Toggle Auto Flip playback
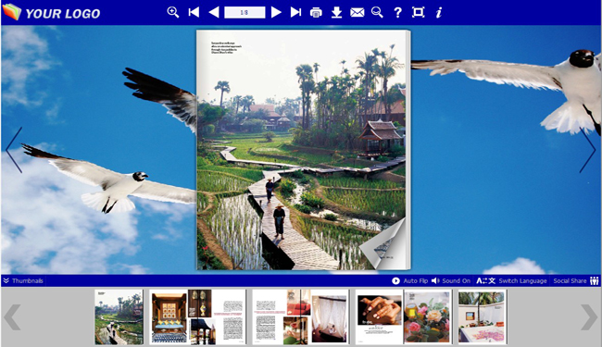Screen dimensions: 602x347 click(409, 280)
